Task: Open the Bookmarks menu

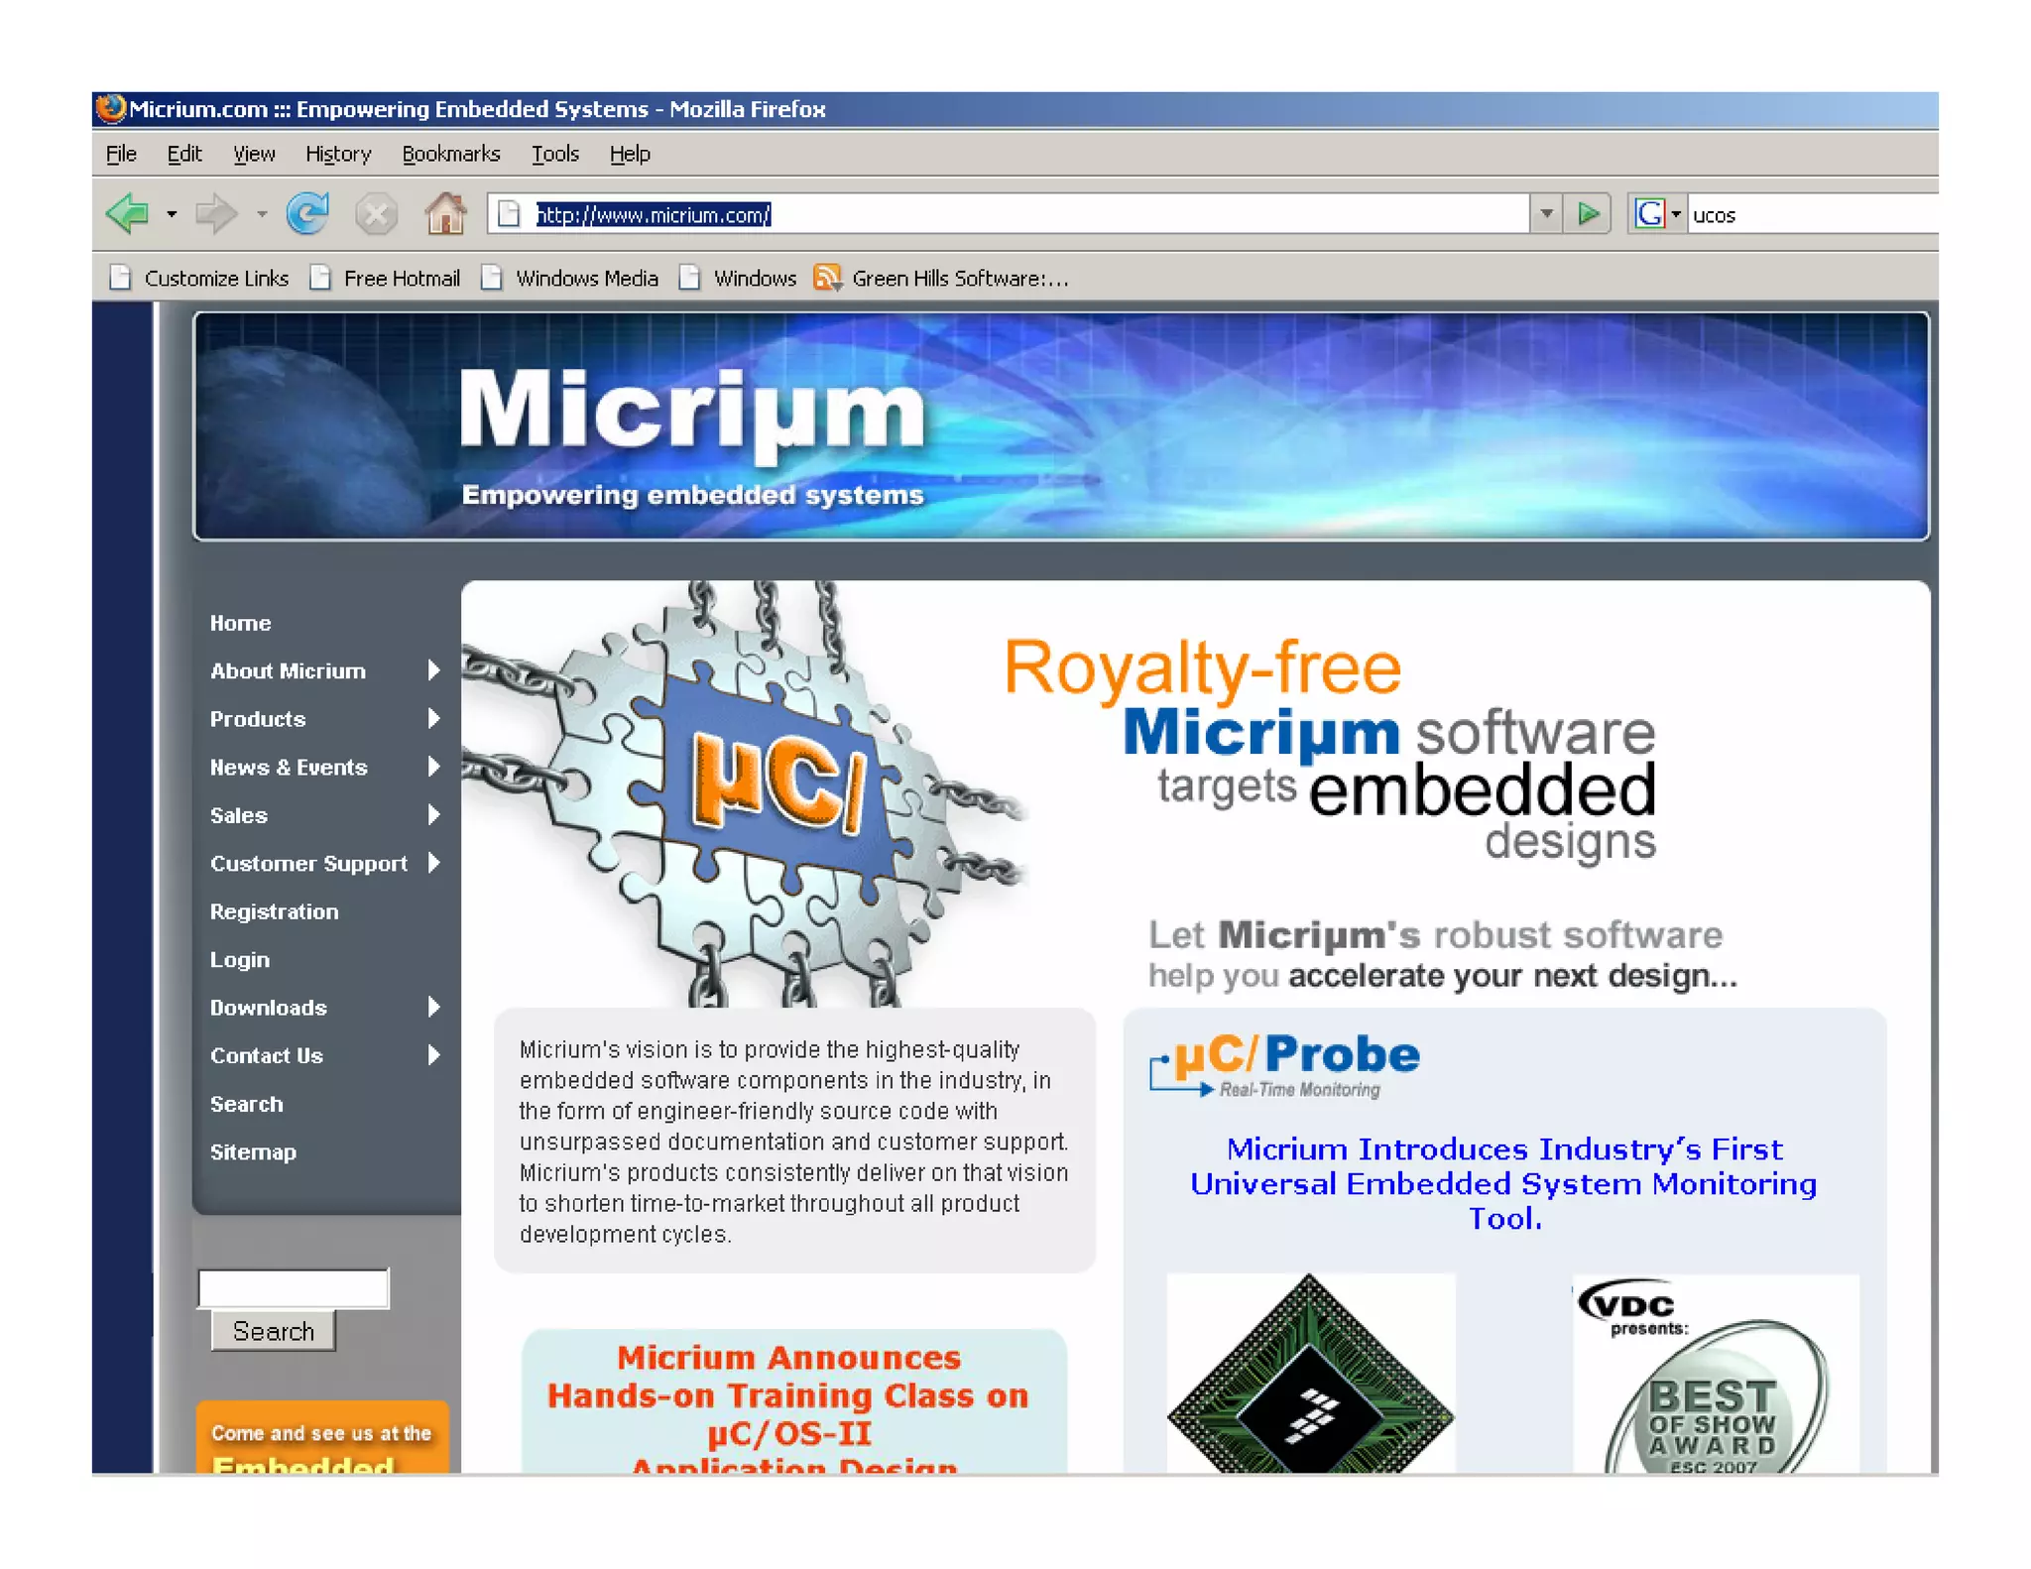Action: [451, 154]
